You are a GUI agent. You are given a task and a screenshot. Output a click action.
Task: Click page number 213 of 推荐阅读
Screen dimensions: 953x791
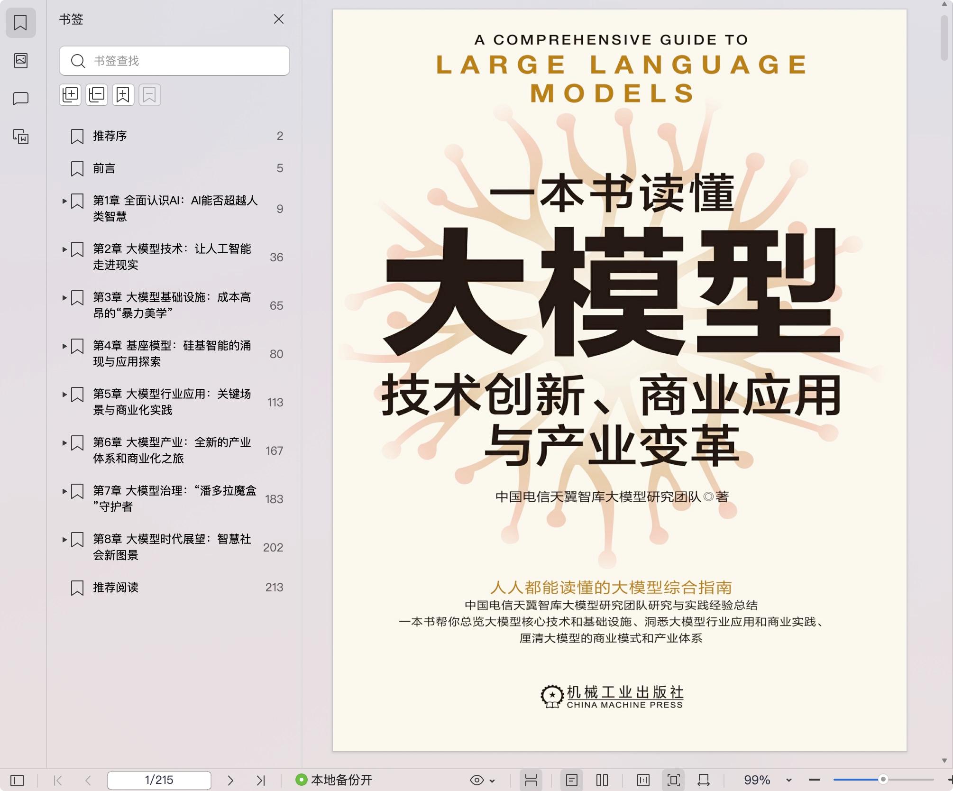pos(274,588)
